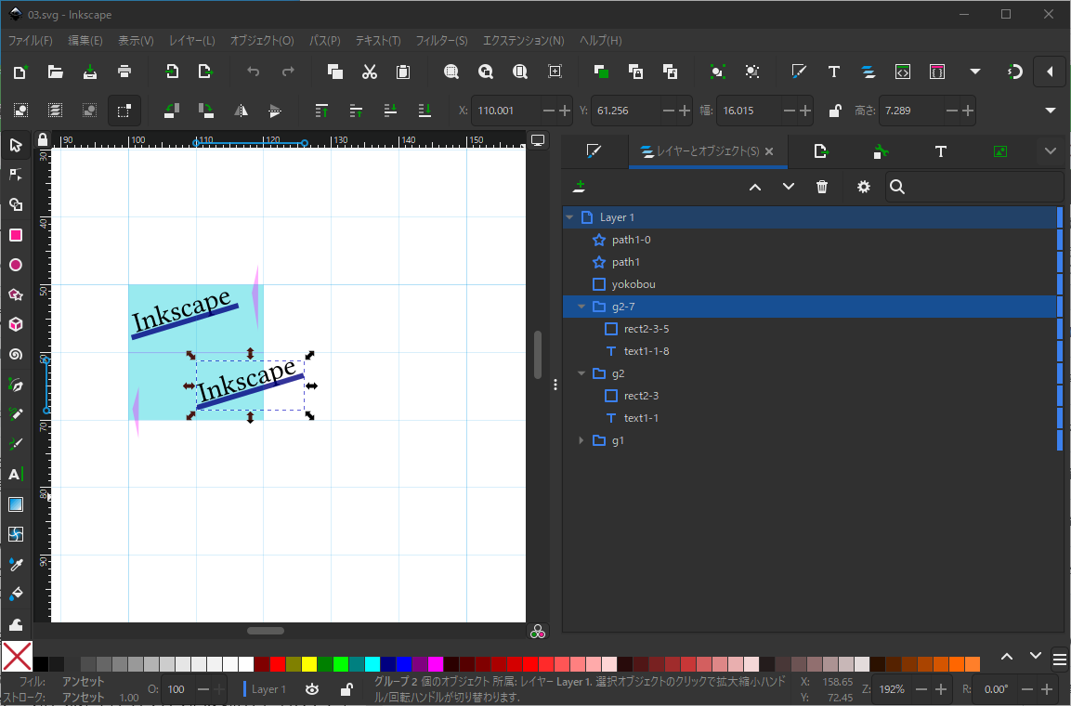Select the Node editing tool
The height and width of the screenshot is (706, 1071).
(16, 175)
